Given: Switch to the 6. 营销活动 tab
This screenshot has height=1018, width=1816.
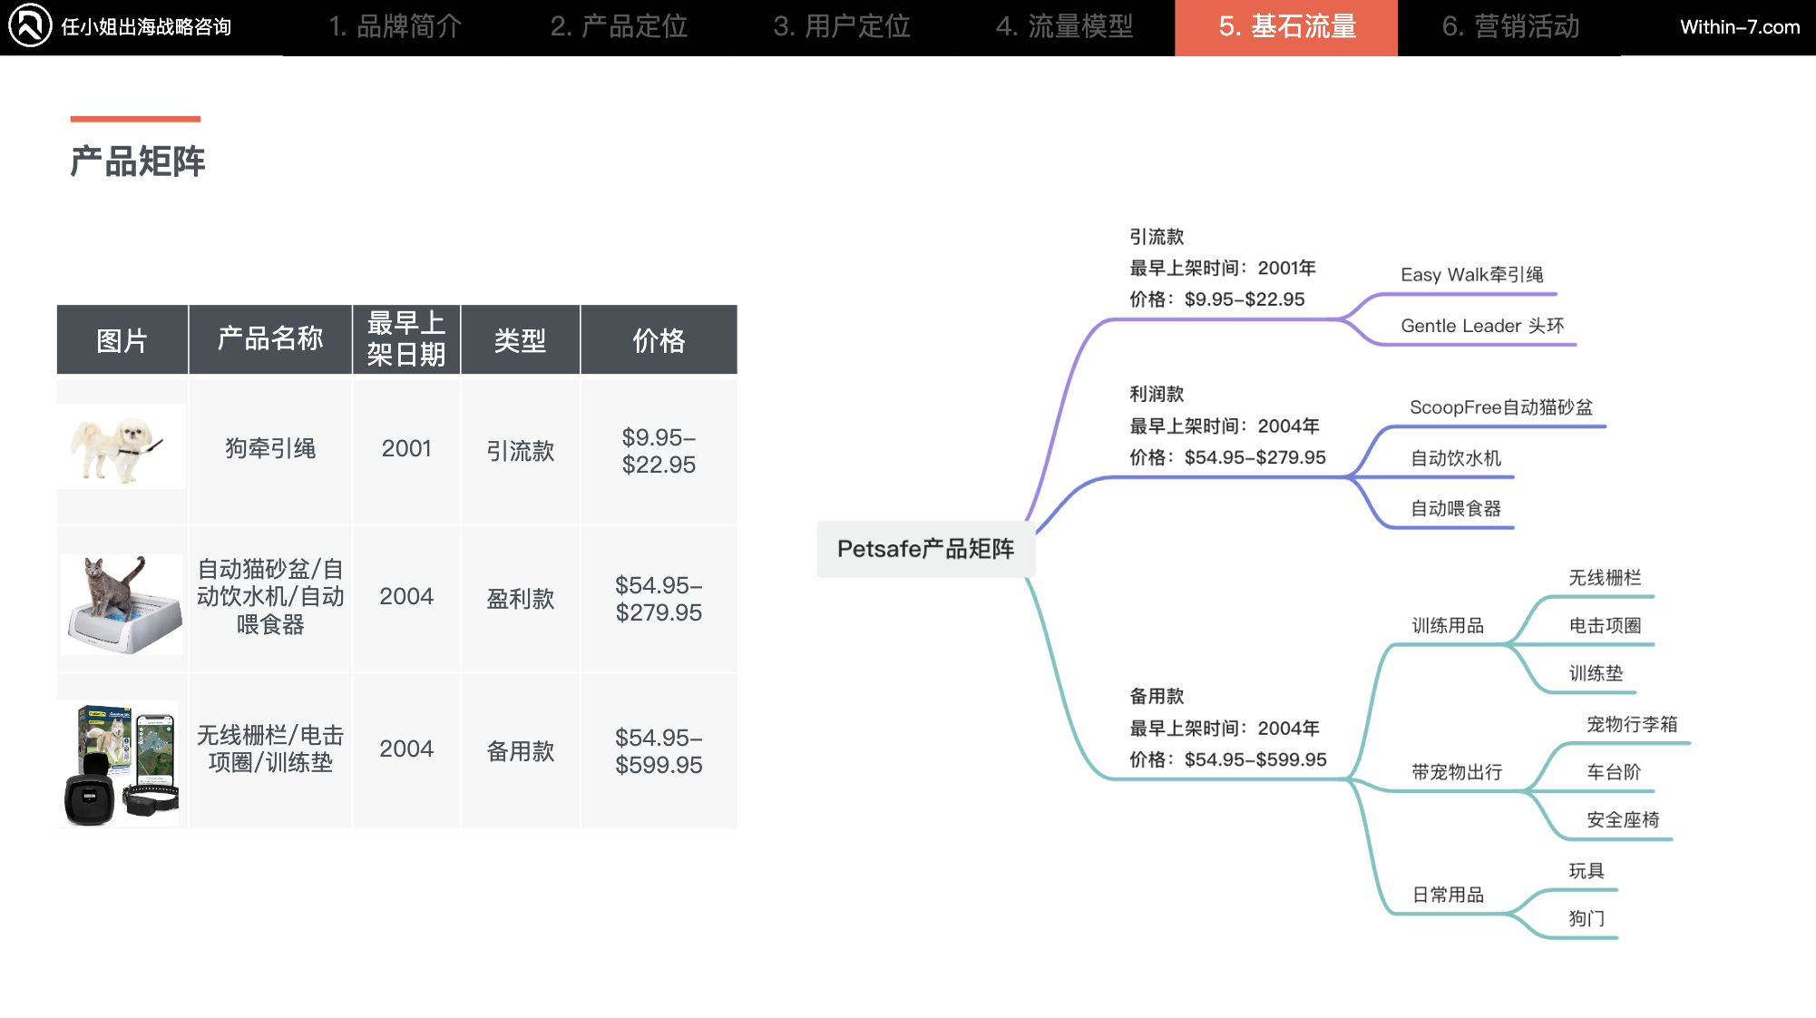Looking at the screenshot, I should [x=1509, y=27].
